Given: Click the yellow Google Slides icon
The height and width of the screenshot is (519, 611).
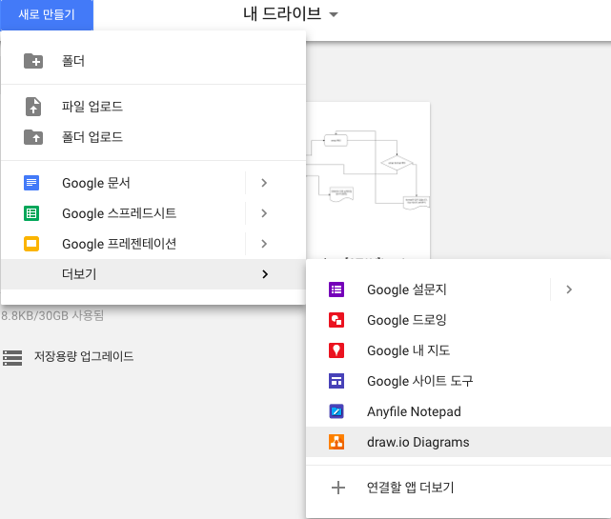Looking at the screenshot, I should pyautogui.click(x=31, y=244).
